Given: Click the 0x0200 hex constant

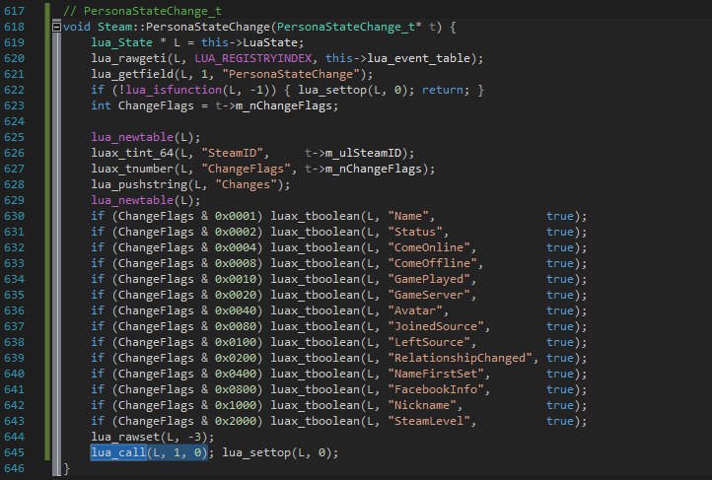Looking at the screenshot, I should pos(236,358).
